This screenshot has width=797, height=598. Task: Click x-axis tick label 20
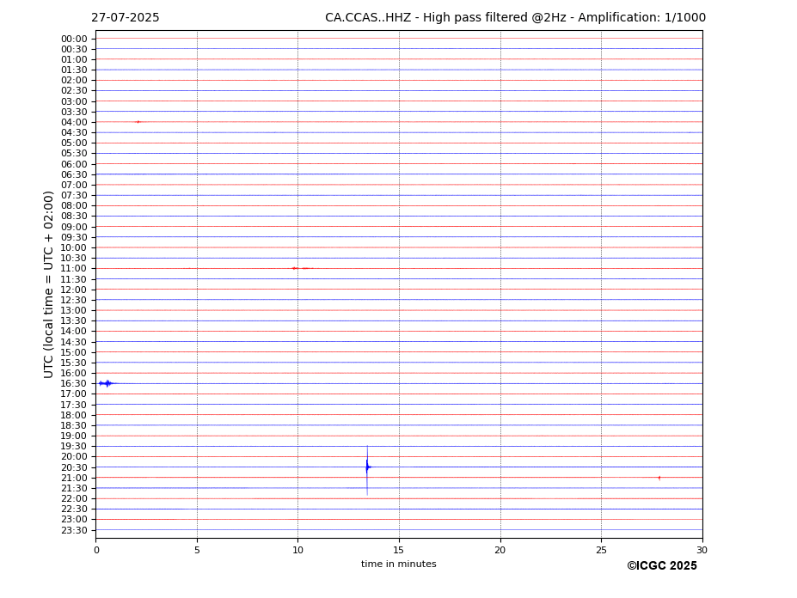click(500, 550)
